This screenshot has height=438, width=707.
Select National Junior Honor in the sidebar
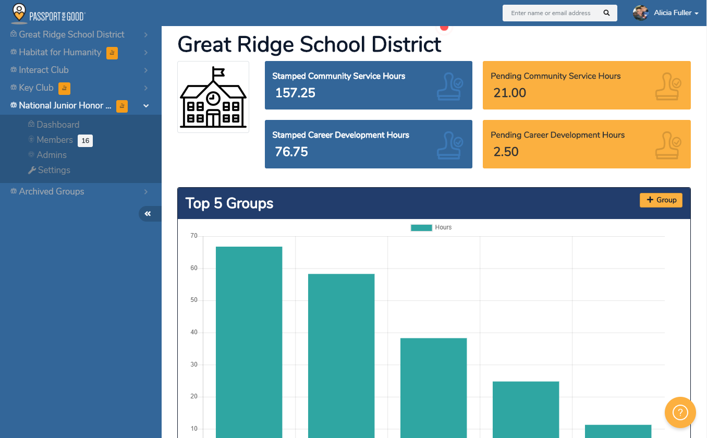(x=65, y=105)
